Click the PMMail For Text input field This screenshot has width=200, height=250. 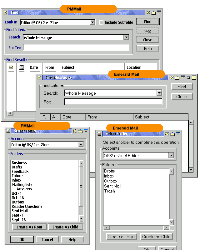[x=76, y=47]
